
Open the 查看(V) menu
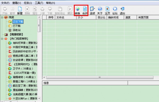(x=17, y=3)
